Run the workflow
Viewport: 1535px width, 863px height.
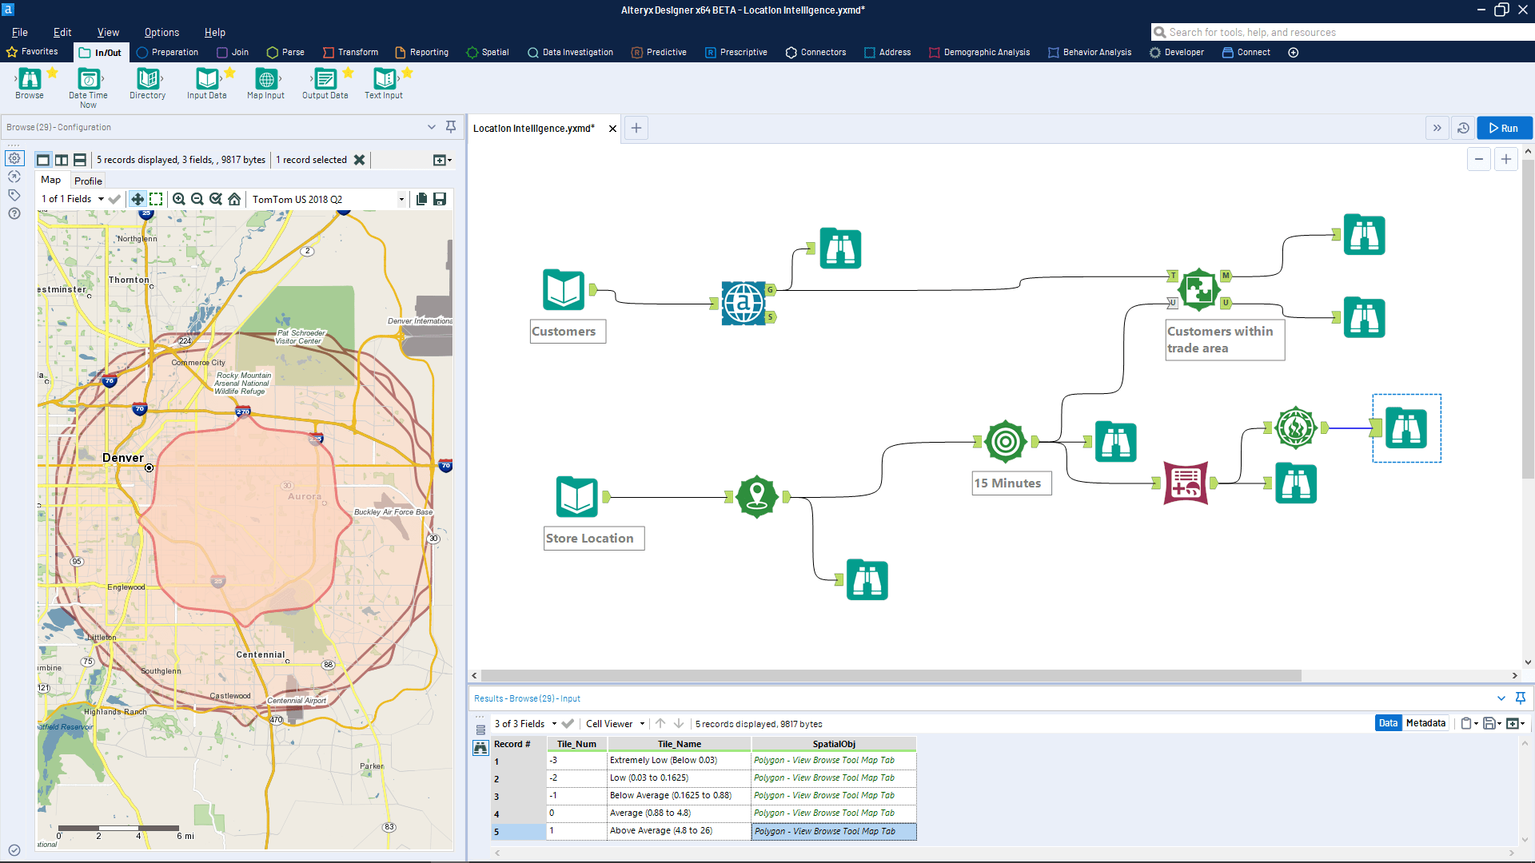[x=1504, y=128]
